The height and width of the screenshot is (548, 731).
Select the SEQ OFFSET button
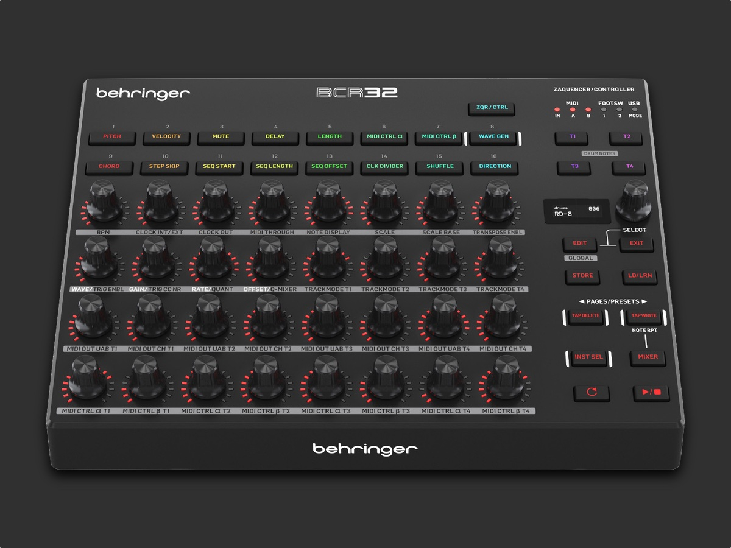click(x=330, y=167)
